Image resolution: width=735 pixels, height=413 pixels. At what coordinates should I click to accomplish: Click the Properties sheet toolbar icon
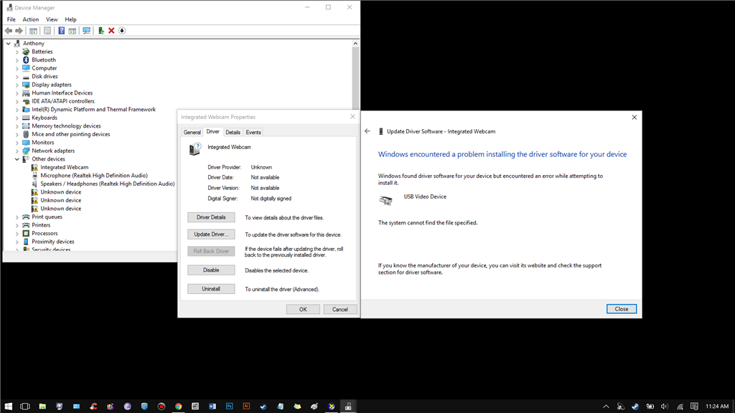(x=47, y=31)
